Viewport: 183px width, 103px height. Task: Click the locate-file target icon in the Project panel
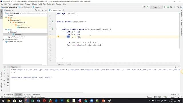click(x=36, y=10)
